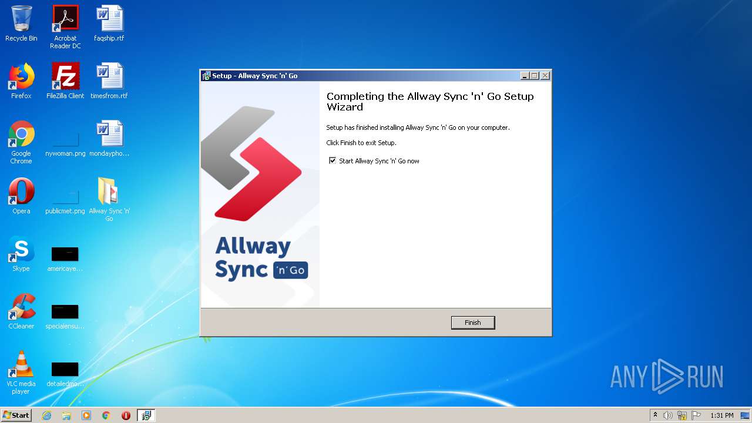Open the Windows Start menu

[16, 415]
